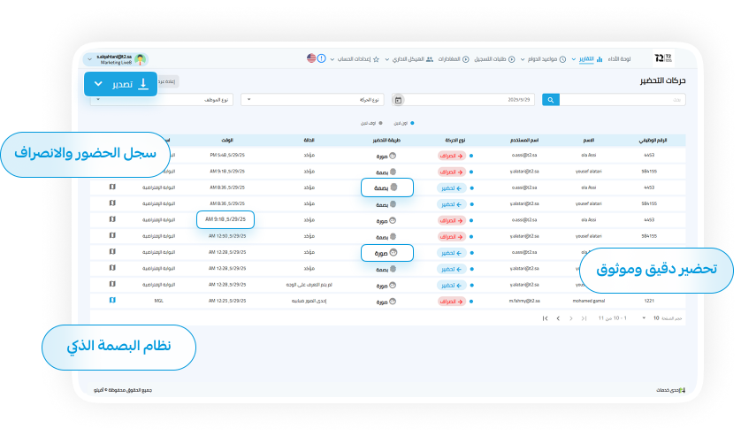Click the date field showing 2025/5/29

point(469,100)
